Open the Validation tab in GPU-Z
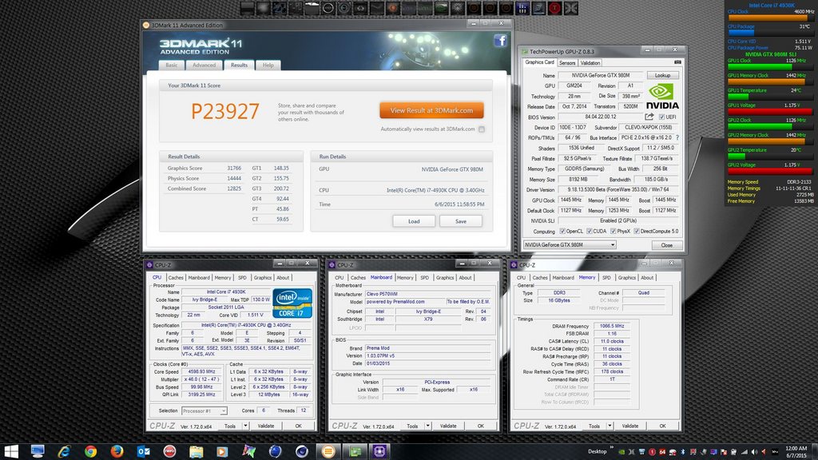Image resolution: width=818 pixels, height=460 pixels. [x=590, y=62]
